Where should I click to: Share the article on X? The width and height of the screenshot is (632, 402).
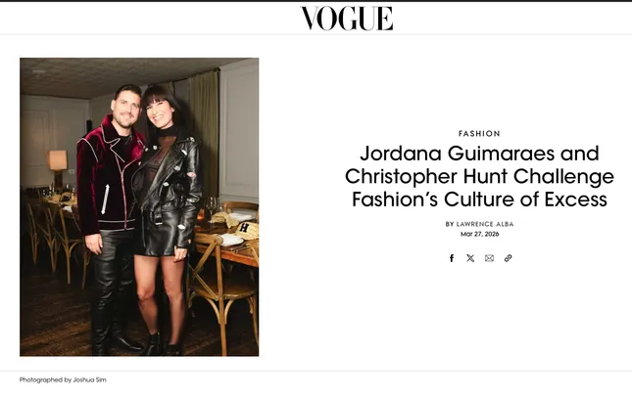tap(470, 258)
